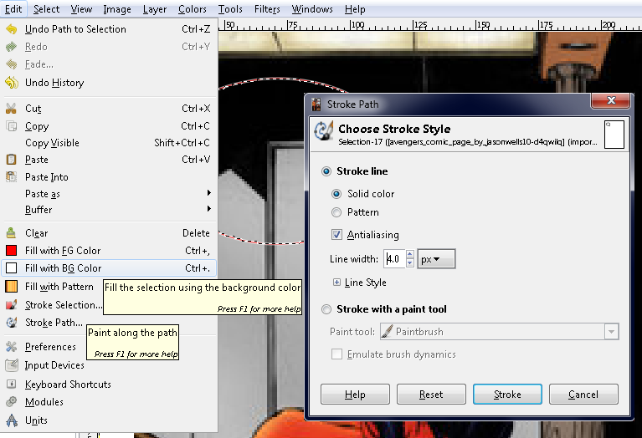Click the Clear icon
Screen dimensions: 642x438
click(x=12, y=233)
